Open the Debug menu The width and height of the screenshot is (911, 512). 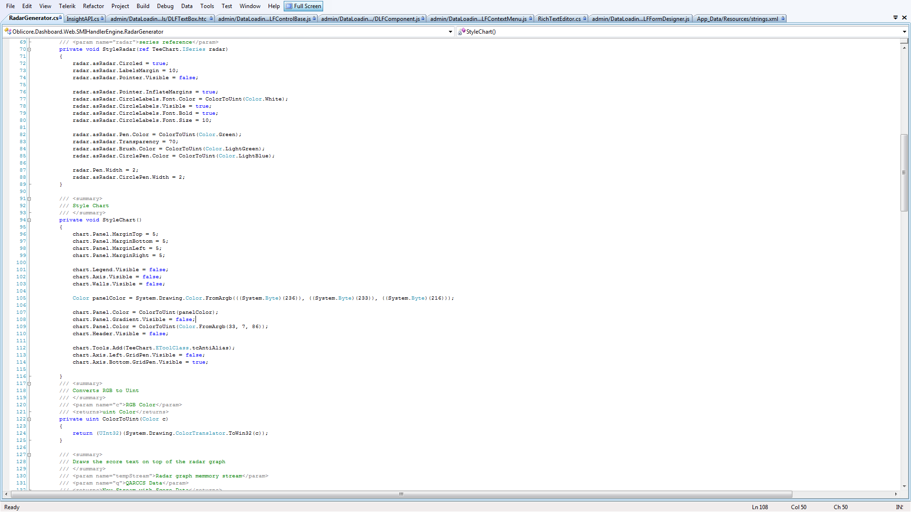click(164, 6)
